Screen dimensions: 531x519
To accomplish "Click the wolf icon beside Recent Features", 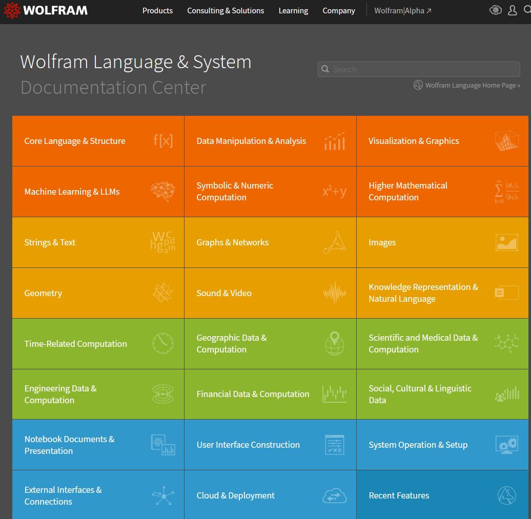I will point(506,495).
